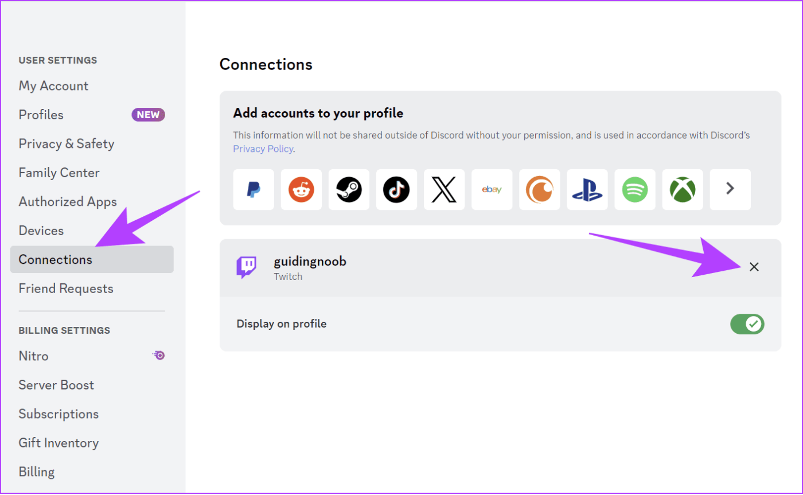Click the USER SETTINGS section header

[x=58, y=60]
